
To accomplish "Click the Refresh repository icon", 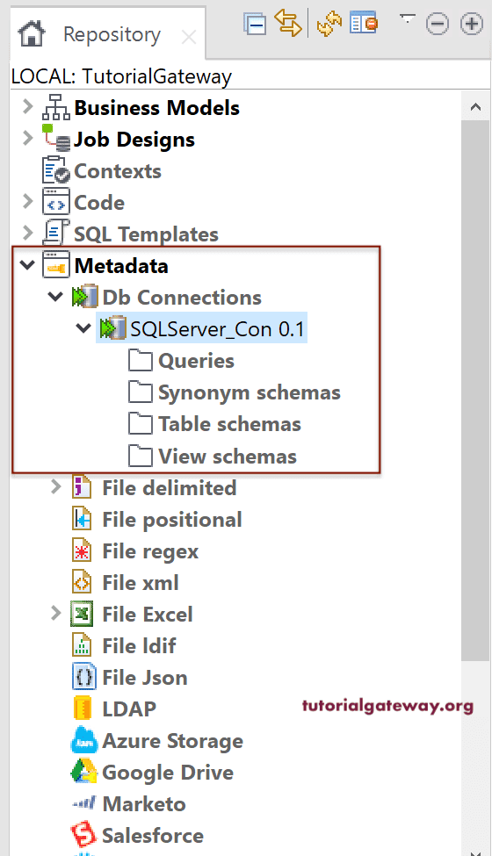I will tap(329, 24).
